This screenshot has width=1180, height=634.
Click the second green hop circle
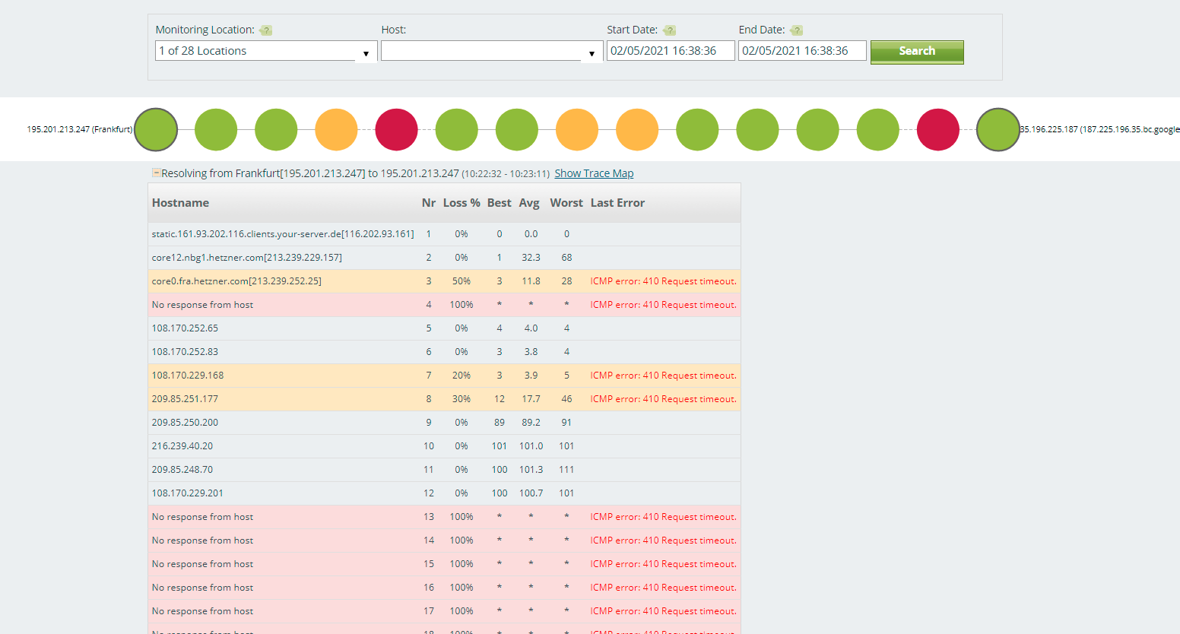pos(216,129)
